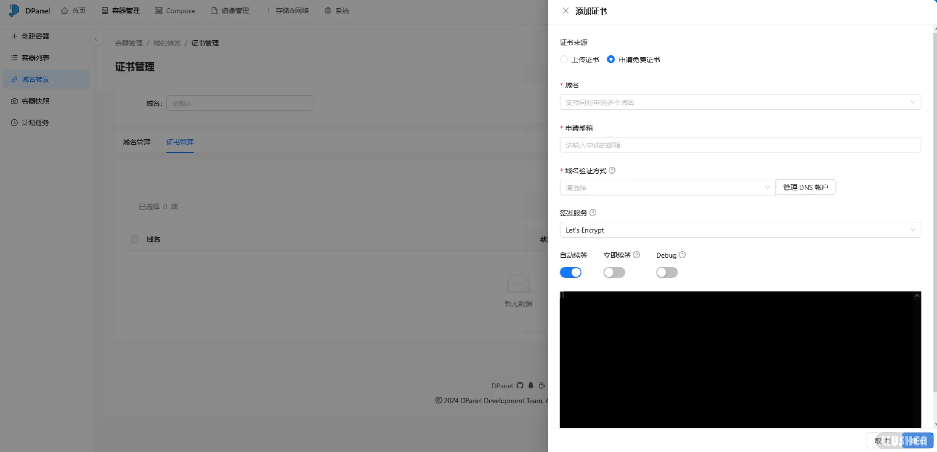This screenshot has height=452, width=937.
Task: Open the 域名验证方式 selection dropdown
Action: click(x=666, y=187)
